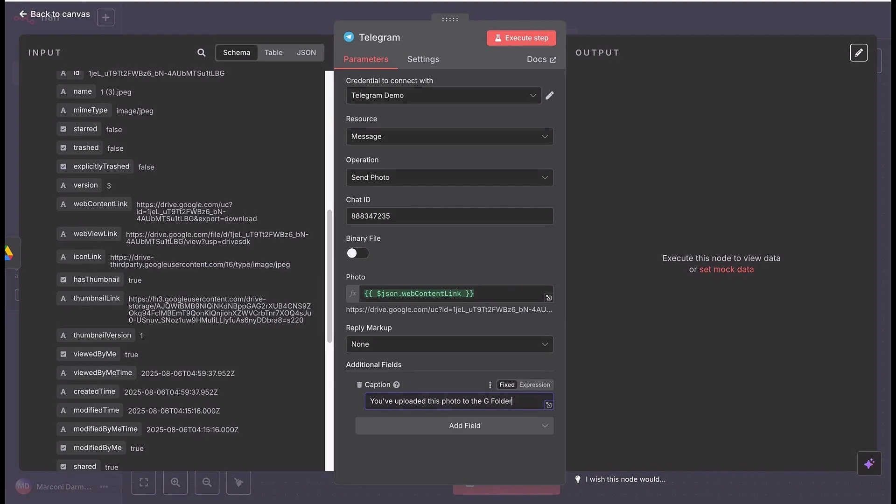This screenshot has height=504, width=896.
Task: Open the Caption field options menu dots
Action: [490, 385]
